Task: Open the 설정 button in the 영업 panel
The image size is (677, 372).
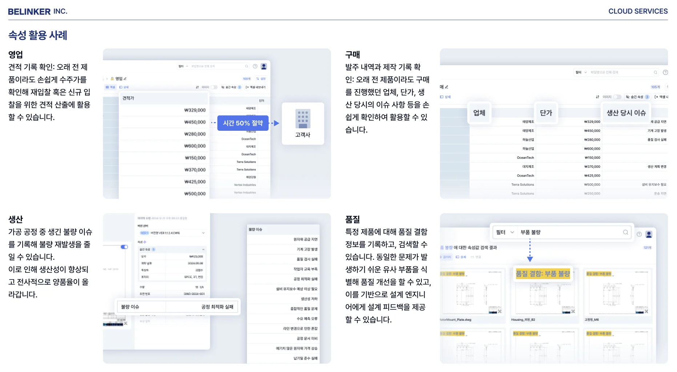Action: tap(261, 78)
